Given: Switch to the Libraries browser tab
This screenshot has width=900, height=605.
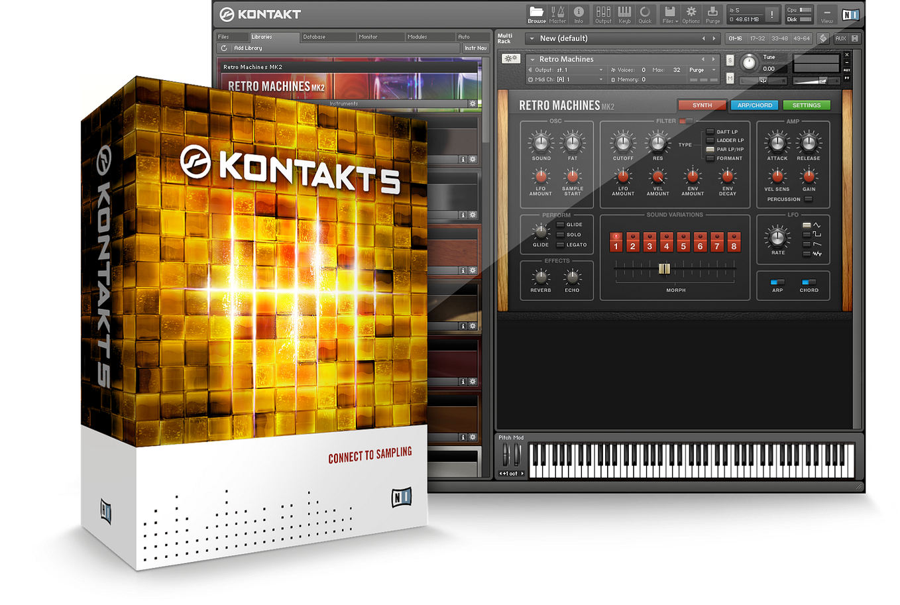Looking at the screenshot, I should pyautogui.click(x=274, y=37).
